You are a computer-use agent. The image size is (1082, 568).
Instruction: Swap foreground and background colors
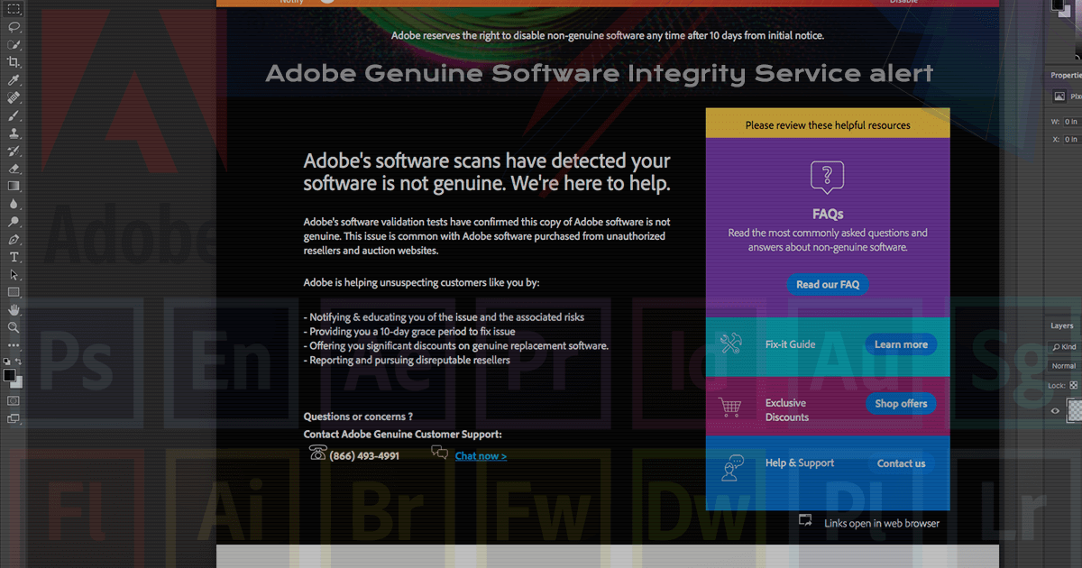(20, 362)
